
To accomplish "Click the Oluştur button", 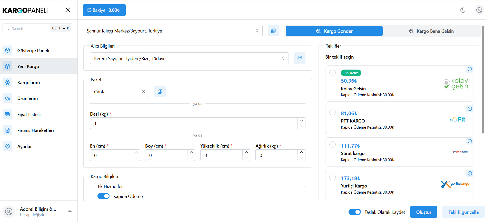I will [x=423, y=212].
